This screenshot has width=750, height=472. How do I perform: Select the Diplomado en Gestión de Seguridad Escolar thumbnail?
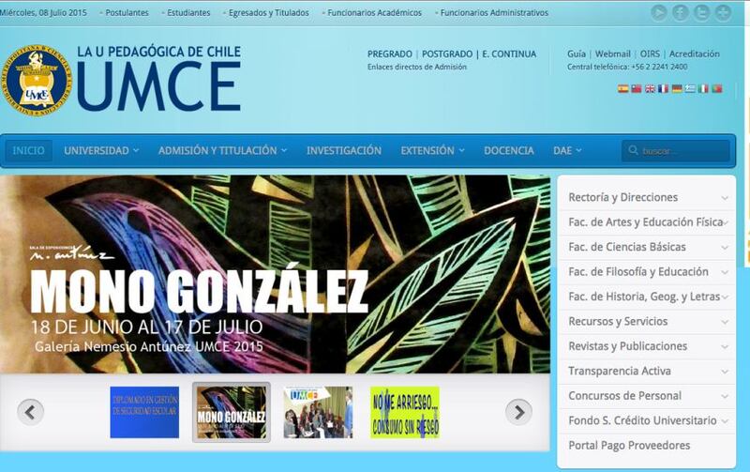click(x=144, y=412)
